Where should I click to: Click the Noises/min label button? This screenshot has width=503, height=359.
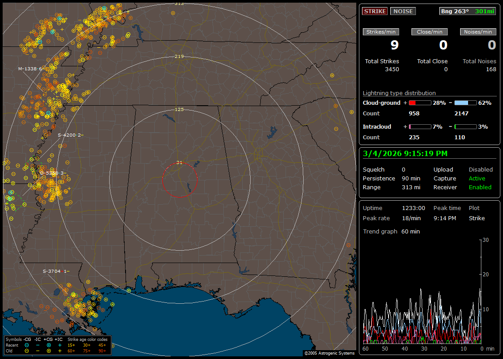478,32
